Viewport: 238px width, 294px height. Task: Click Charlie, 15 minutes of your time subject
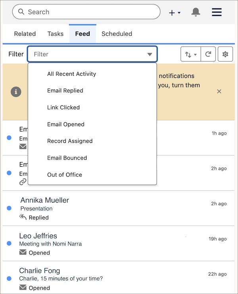[61, 279]
